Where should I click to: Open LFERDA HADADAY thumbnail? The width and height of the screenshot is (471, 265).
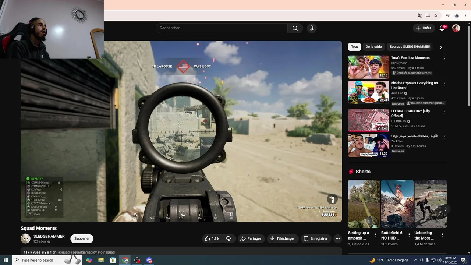[x=368, y=120]
